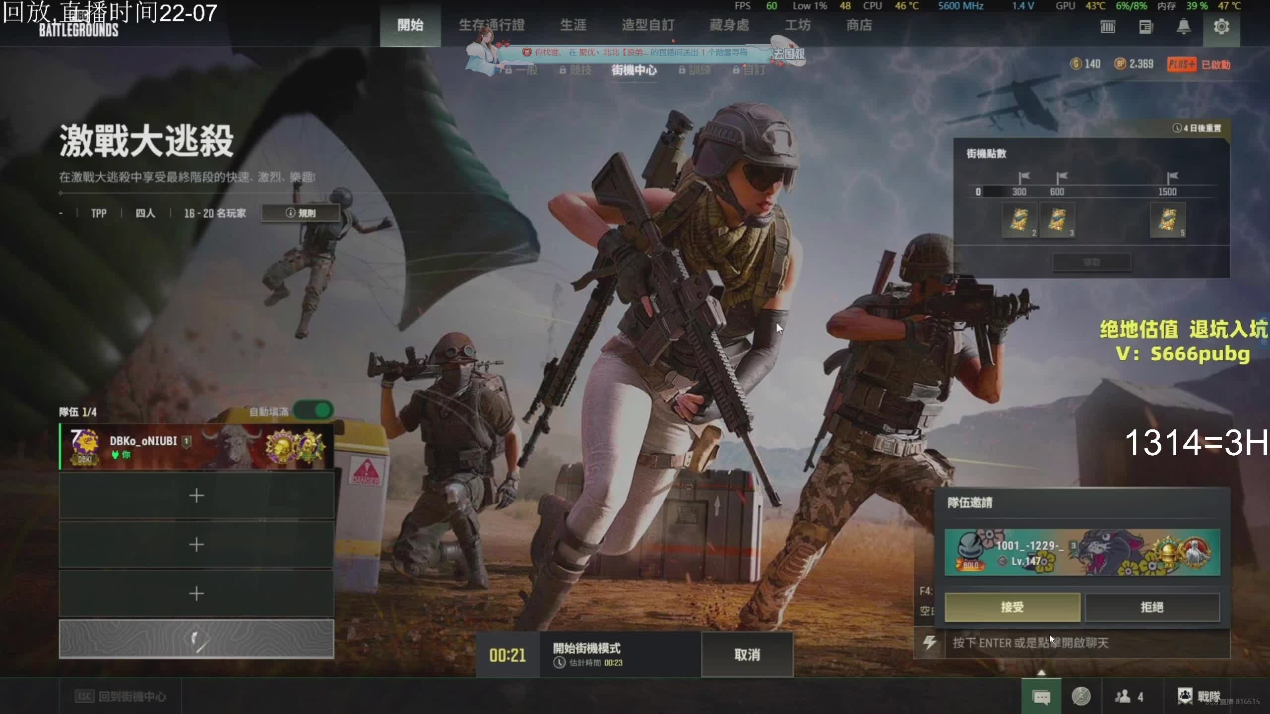Switch to 生存通行證 tab

click(x=491, y=25)
